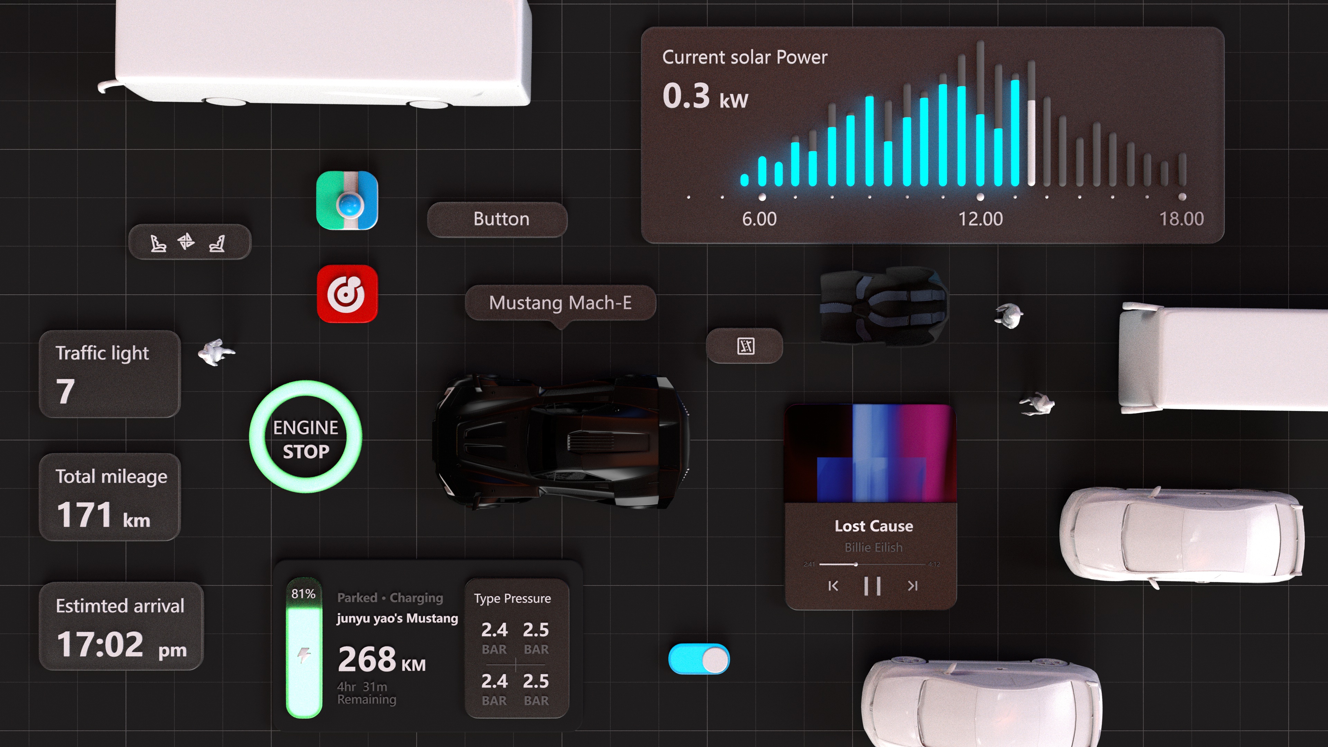The width and height of the screenshot is (1328, 747).
Task: Open the Lost Cause album artwork
Action: 871,454
